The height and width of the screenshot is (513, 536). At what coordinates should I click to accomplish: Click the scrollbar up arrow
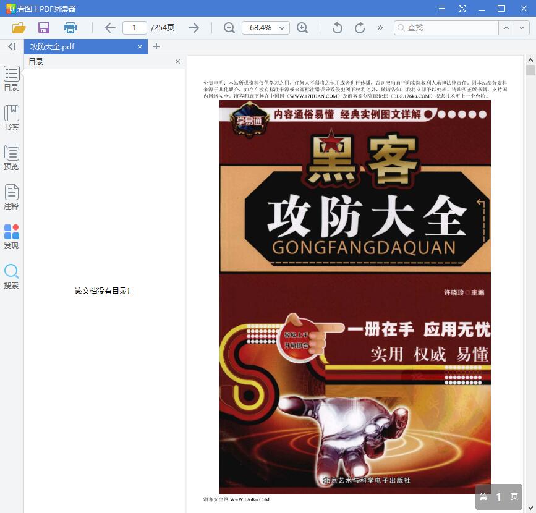point(530,60)
